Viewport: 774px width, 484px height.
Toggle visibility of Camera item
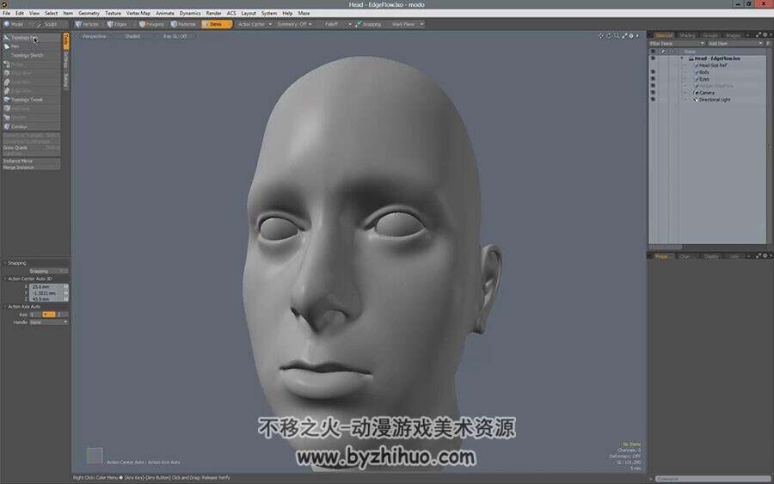(x=653, y=93)
